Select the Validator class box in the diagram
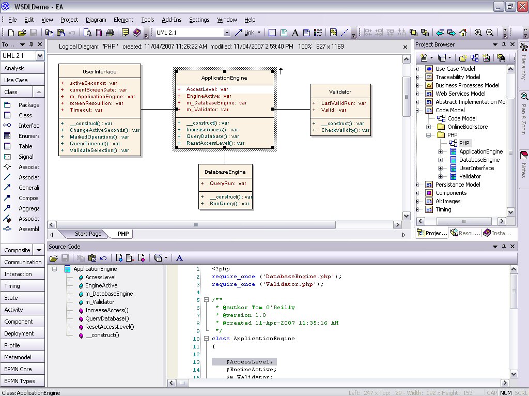Screen dimensions: 529x396 [x=340, y=110]
